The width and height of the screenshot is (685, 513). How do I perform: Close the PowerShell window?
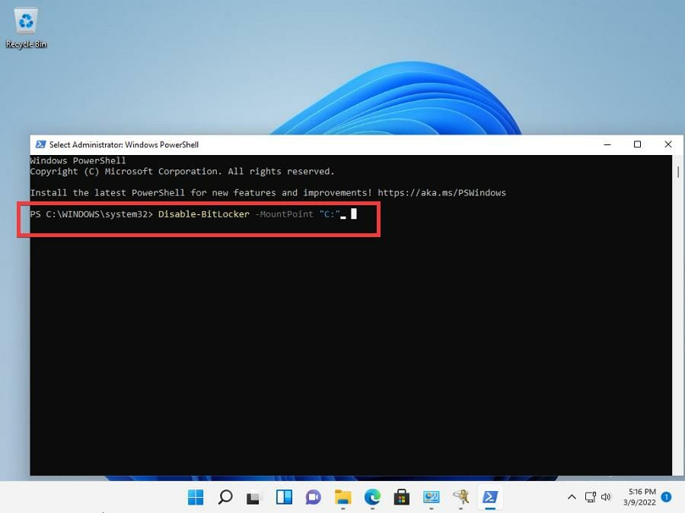[668, 144]
